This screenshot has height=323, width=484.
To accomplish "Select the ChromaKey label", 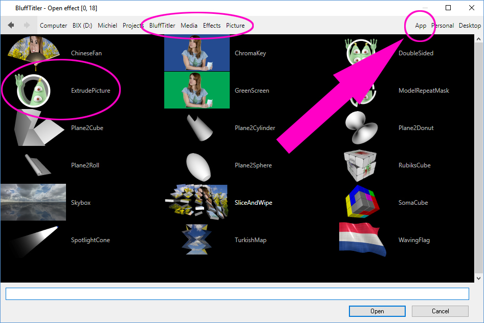I will click(250, 53).
